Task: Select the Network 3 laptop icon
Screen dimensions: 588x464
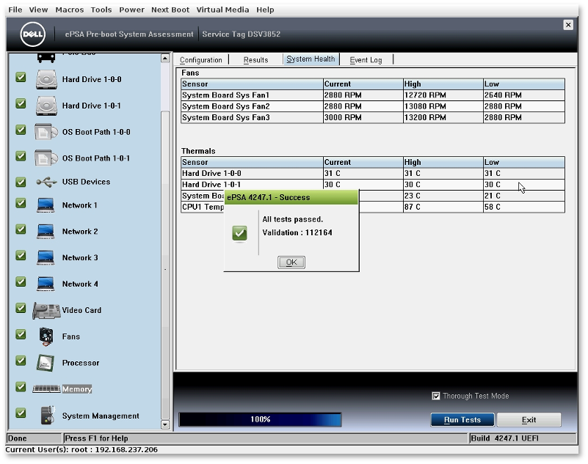Action: pos(46,257)
